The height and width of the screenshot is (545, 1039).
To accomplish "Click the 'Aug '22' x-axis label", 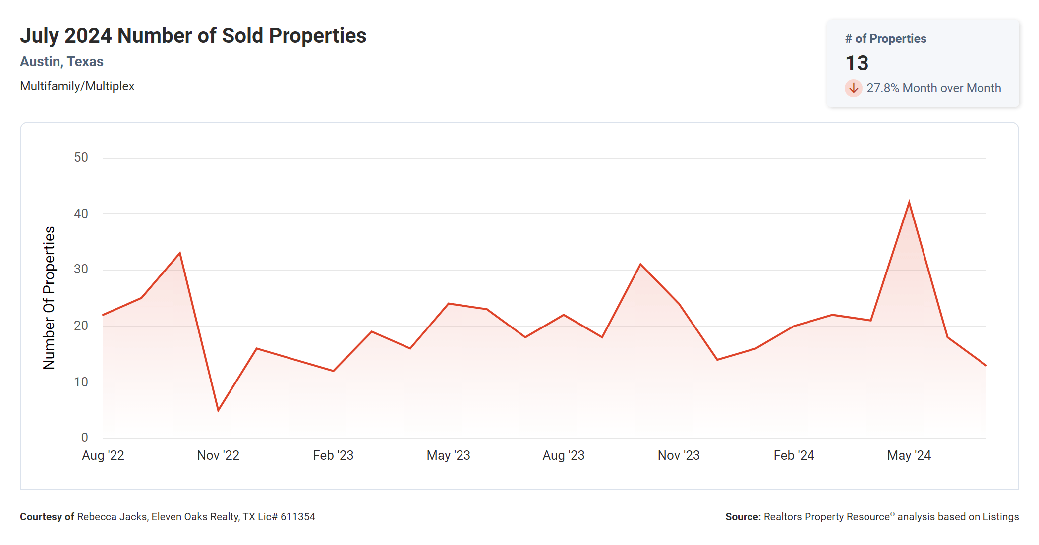I will [x=103, y=455].
